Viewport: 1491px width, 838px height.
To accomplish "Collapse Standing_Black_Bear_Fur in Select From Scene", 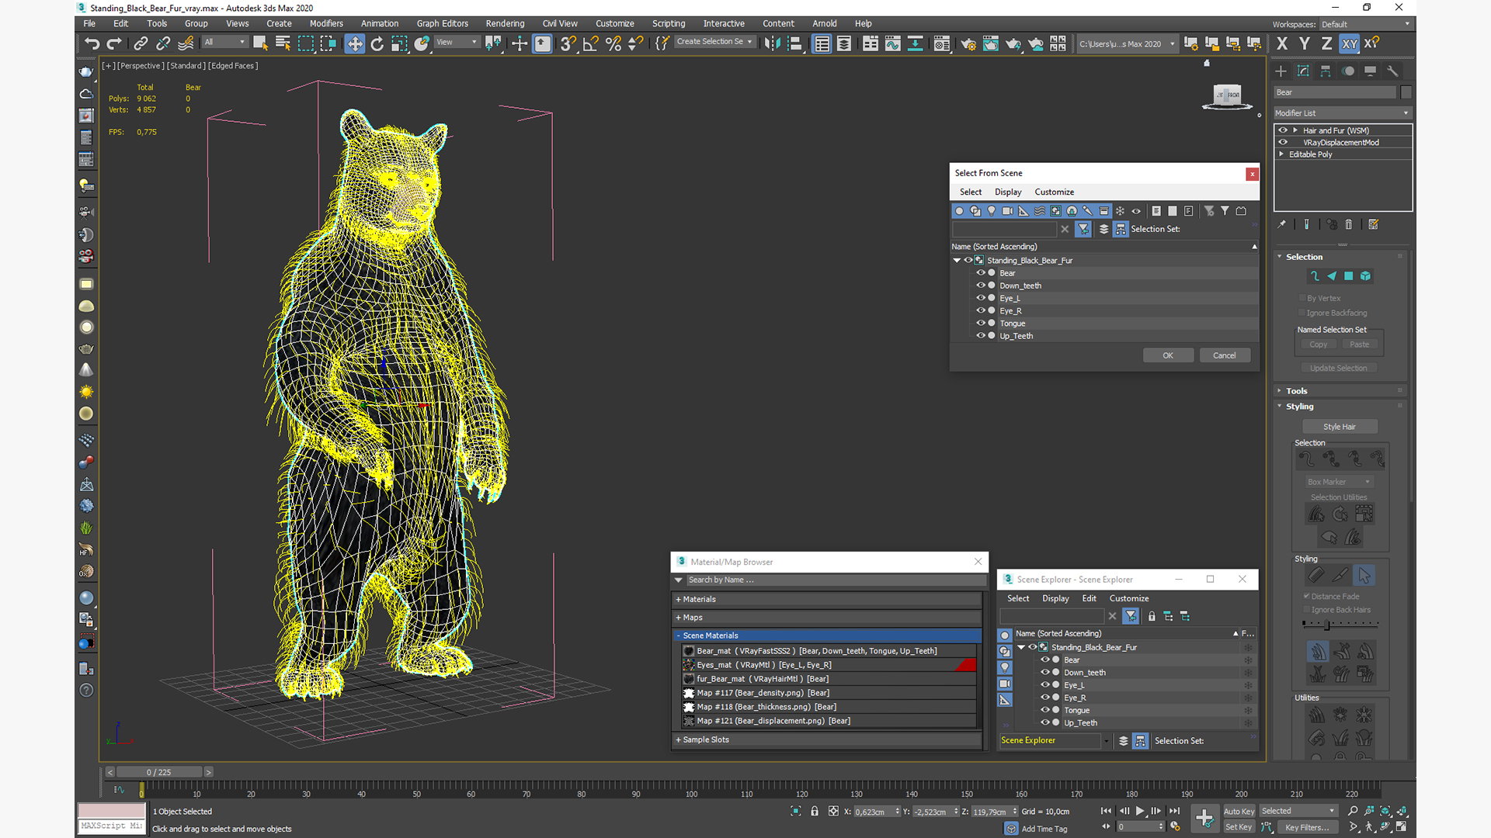I will point(958,261).
